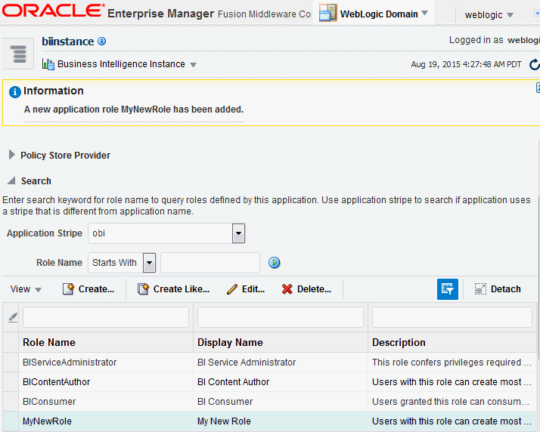Click the Detach table icon
Image resolution: width=540 pixels, height=432 pixels.
click(480, 289)
